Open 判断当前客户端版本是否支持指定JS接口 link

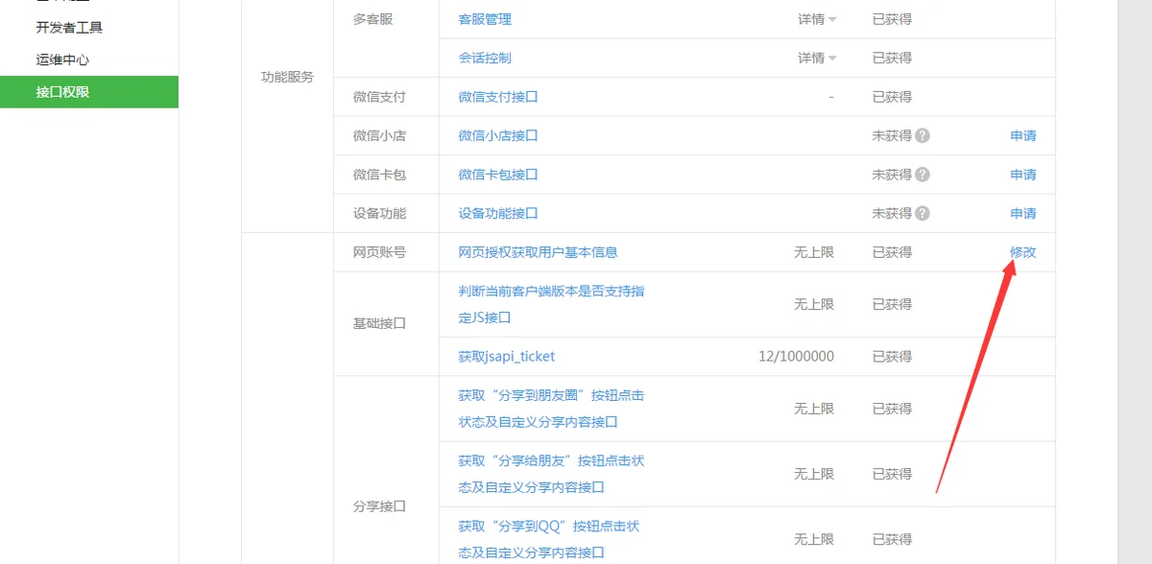(551, 304)
